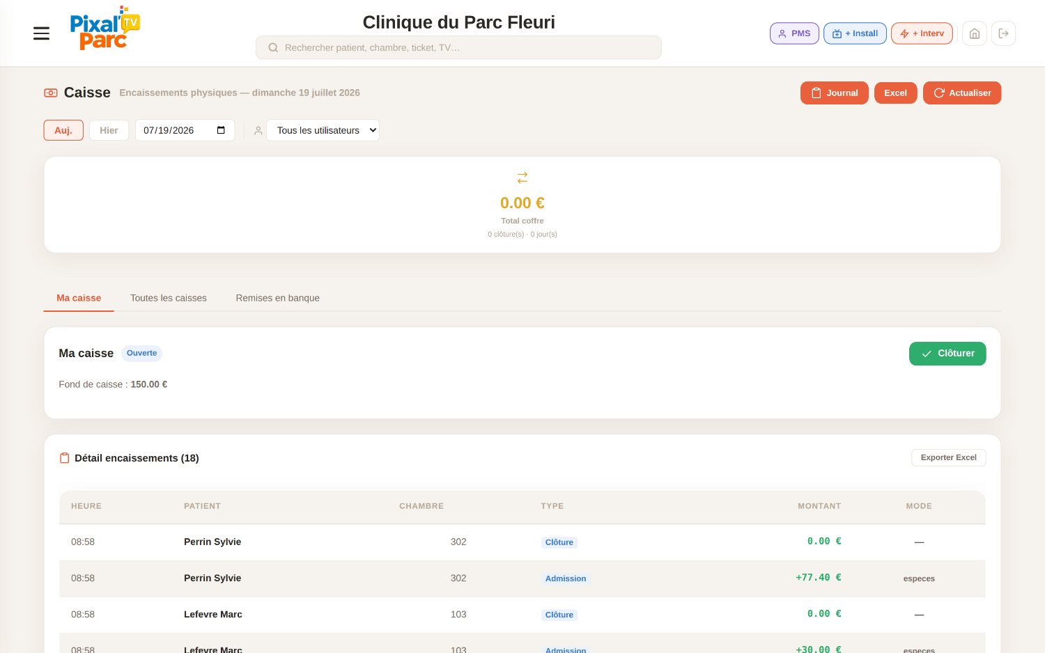The image size is (1045, 653).
Task: Select the Ma caisse tab
Action: pos(79,298)
